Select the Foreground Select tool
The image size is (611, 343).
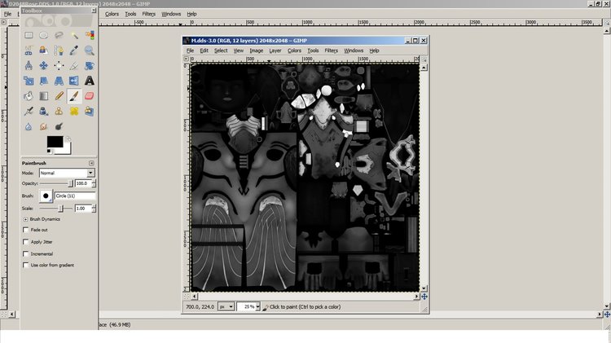(44, 51)
